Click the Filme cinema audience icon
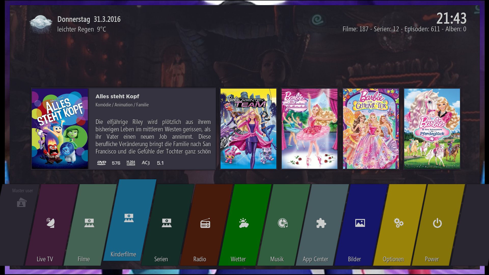 pyautogui.click(x=89, y=223)
